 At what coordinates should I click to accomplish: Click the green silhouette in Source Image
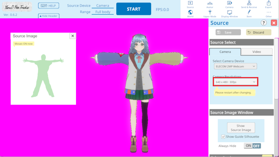pyautogui.click(x=43, y=76)
